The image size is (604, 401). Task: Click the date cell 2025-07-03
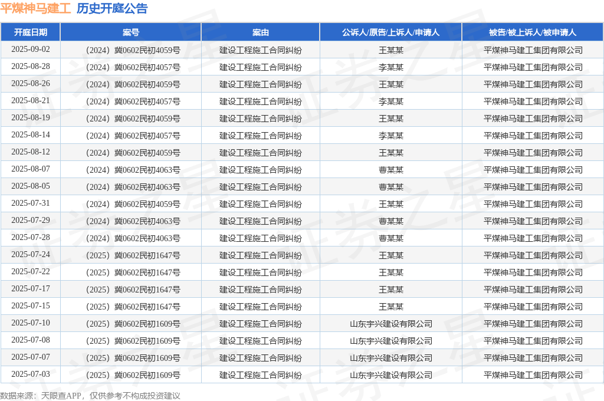pyautogui.click(x=31, y=374)
